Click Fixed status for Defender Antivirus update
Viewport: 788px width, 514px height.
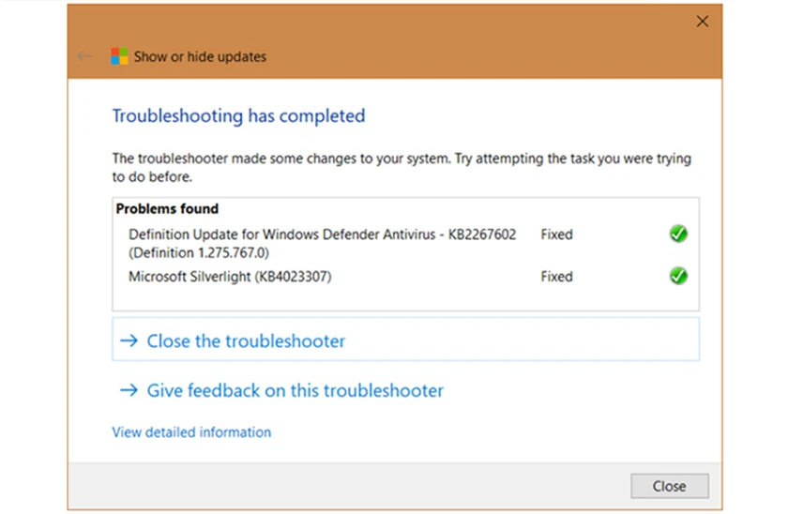[556, 234]
